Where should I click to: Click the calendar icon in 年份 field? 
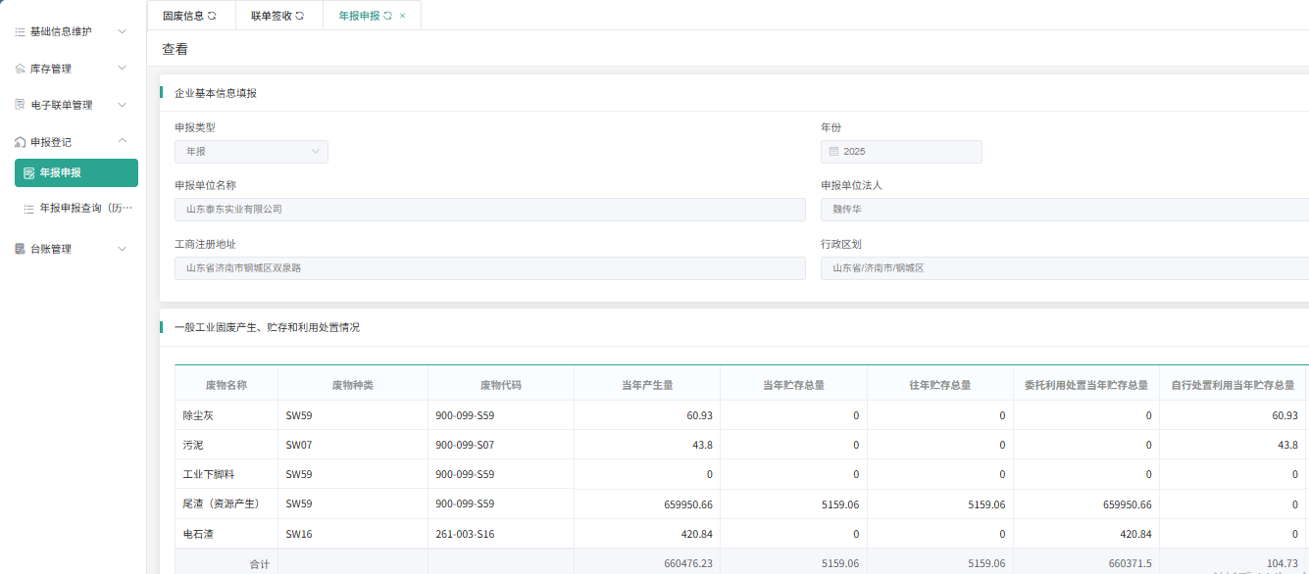(833, 152)
